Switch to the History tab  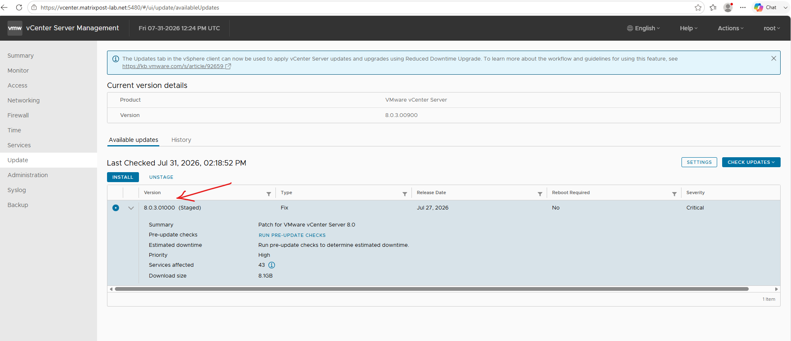point(181,140)
